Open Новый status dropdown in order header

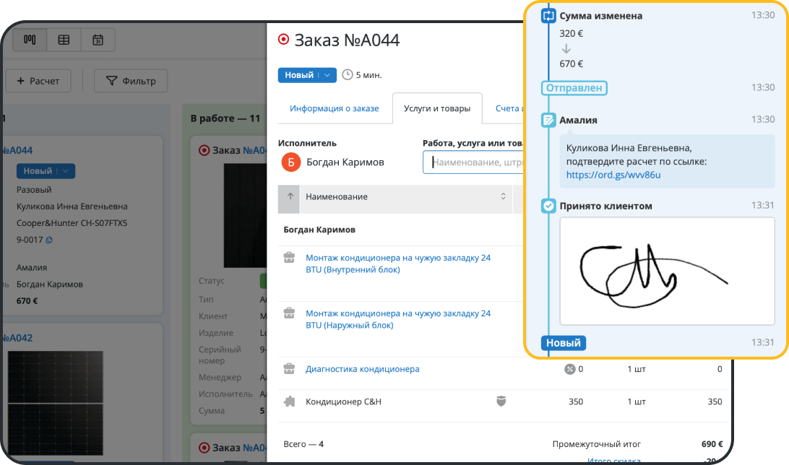click(327, 75)
